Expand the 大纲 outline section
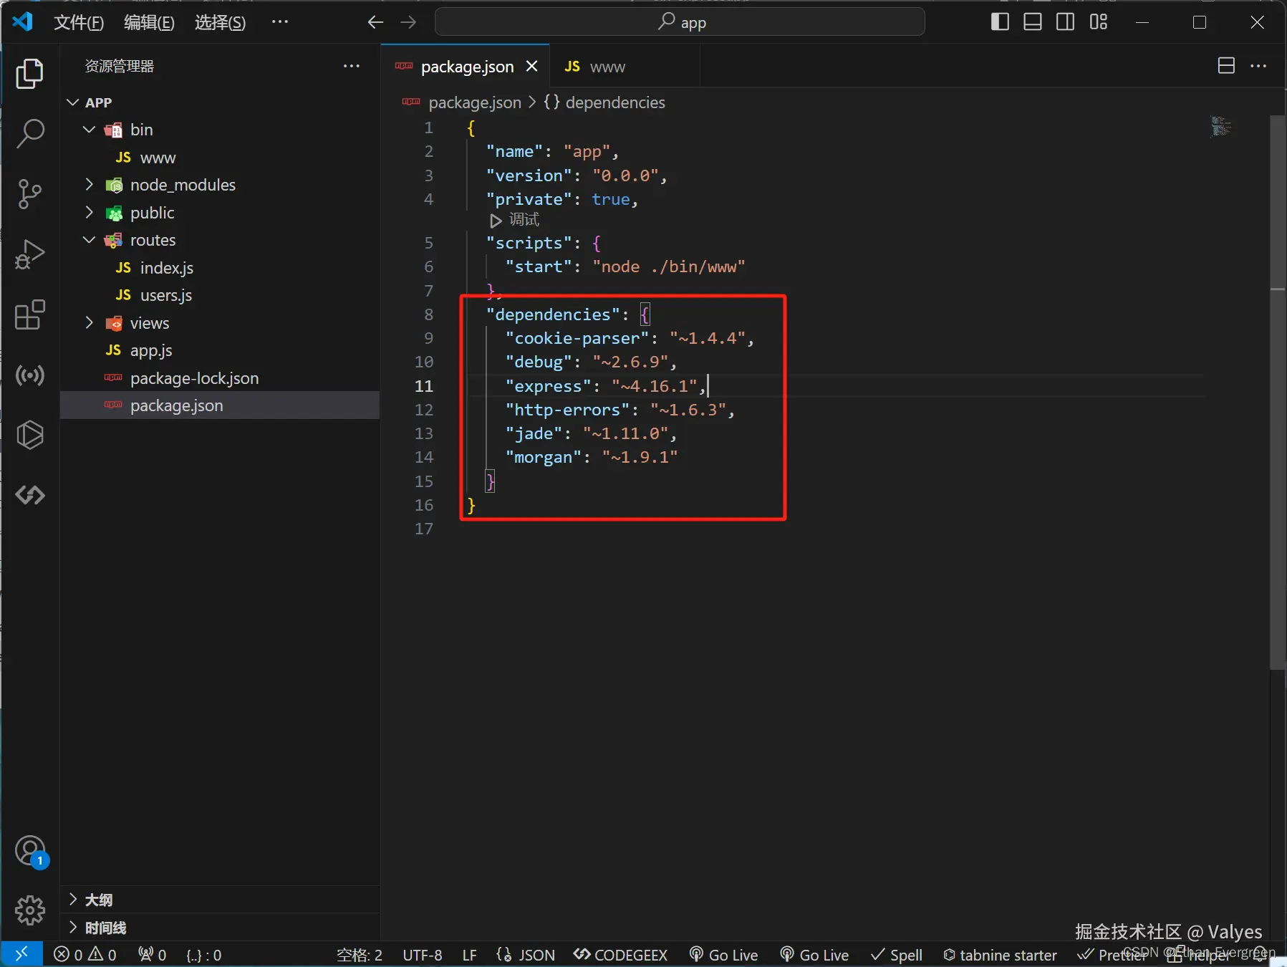This screenshot has width=1287, height=967. point(98,900)
